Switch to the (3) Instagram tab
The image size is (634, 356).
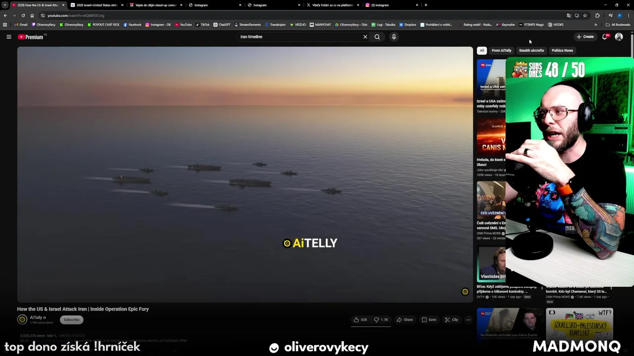click(391, 5)
